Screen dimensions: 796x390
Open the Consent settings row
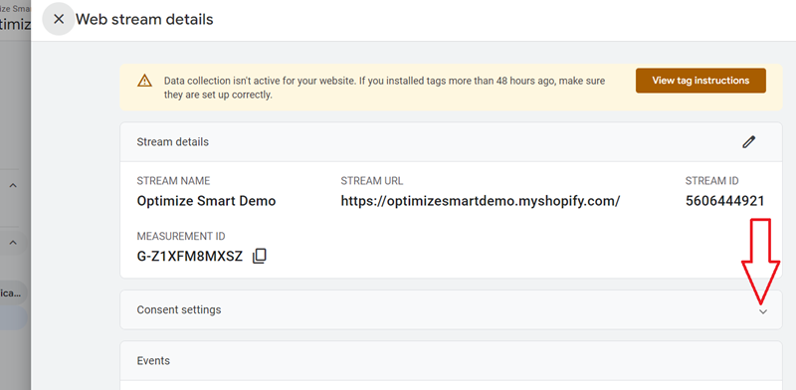point(451,309)
